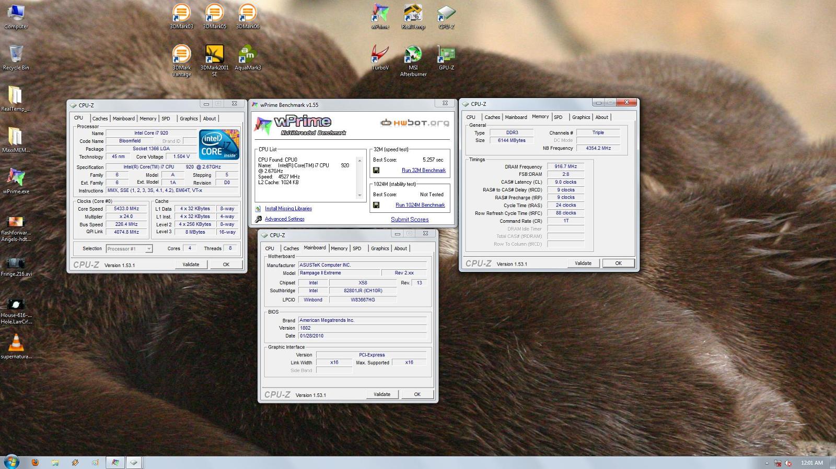The image size is (836, 469).
Task: Click the taskbar clock showing 12:01 AM
Action: (x=811, y=463)
